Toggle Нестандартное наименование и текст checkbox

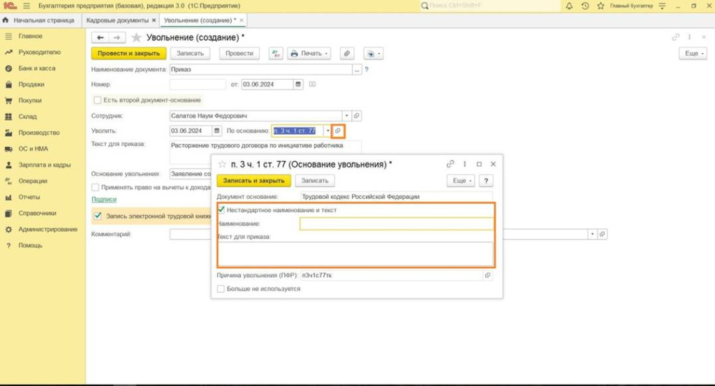coord(221,209)
